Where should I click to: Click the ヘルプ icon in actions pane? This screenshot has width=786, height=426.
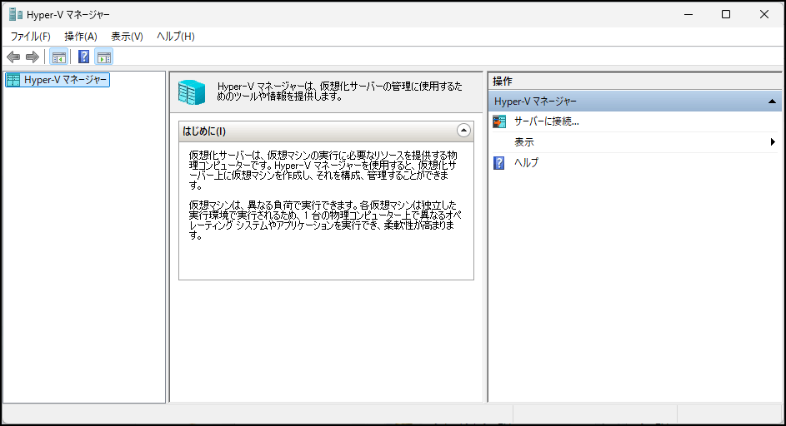click(499, 163)
